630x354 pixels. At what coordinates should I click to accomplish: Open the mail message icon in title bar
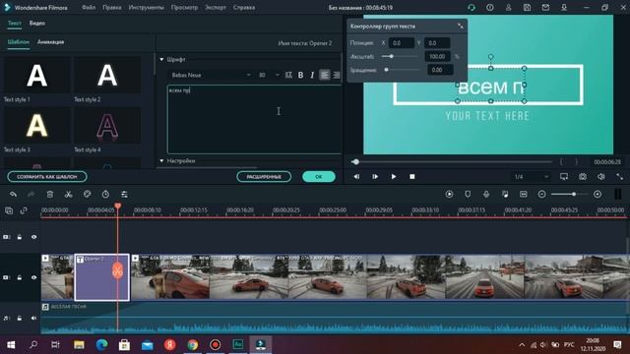tap(545, 7)
